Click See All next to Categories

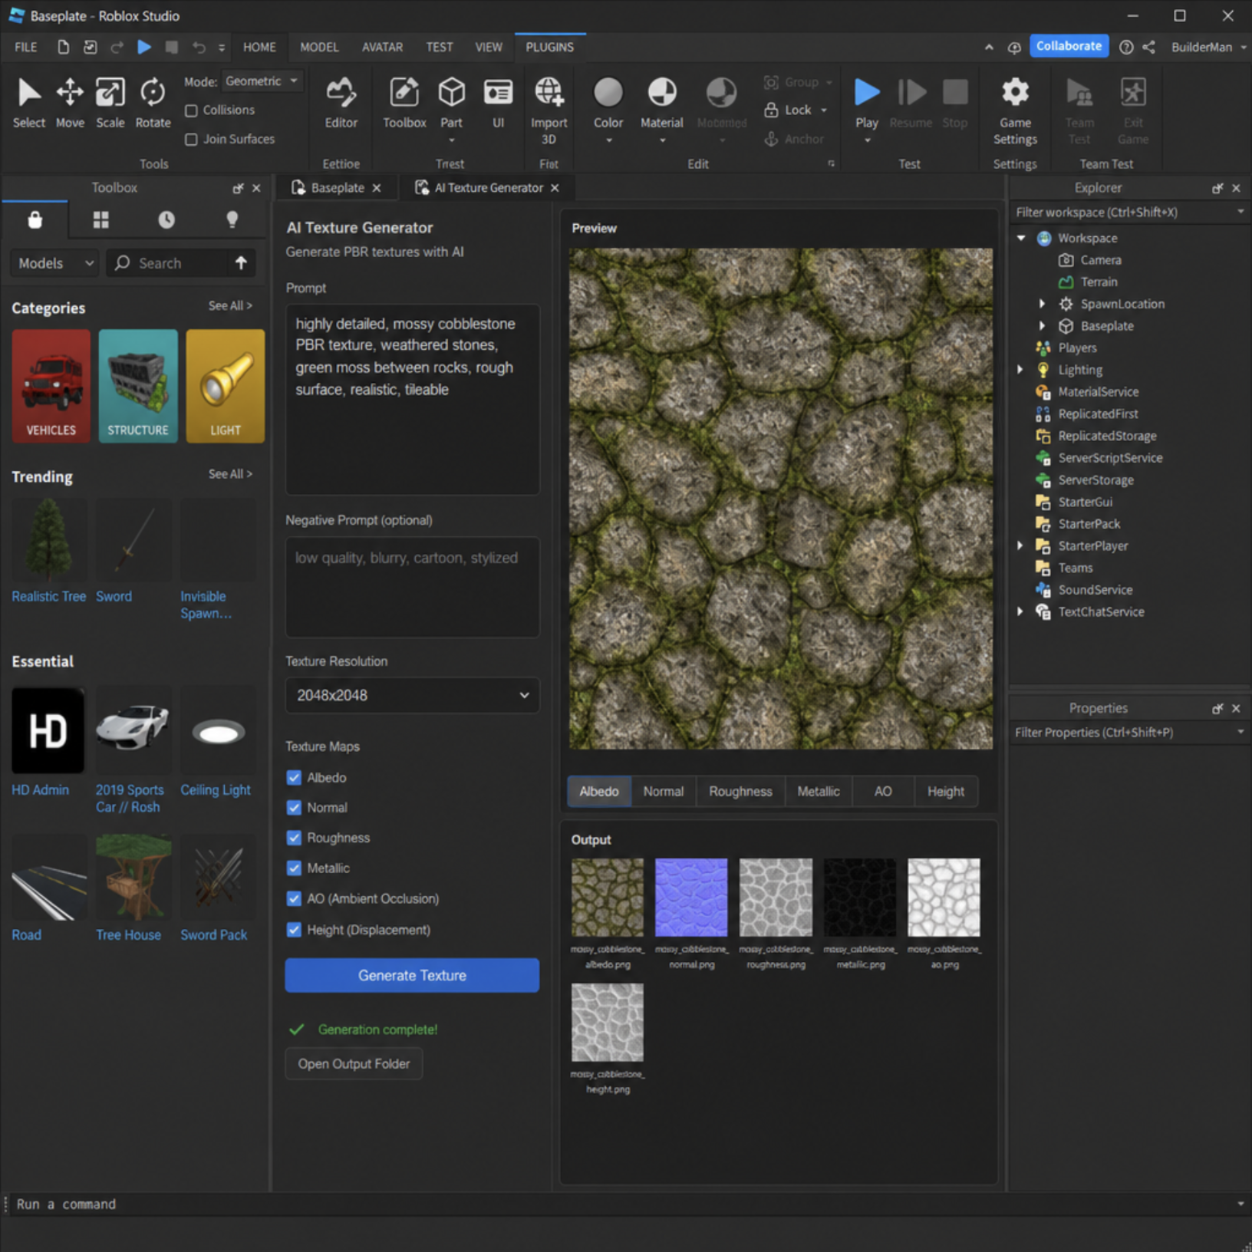tap(230, 305)
